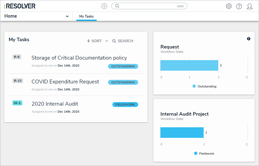
Task: Open the help question mark icon
Action: pos(239,6)
